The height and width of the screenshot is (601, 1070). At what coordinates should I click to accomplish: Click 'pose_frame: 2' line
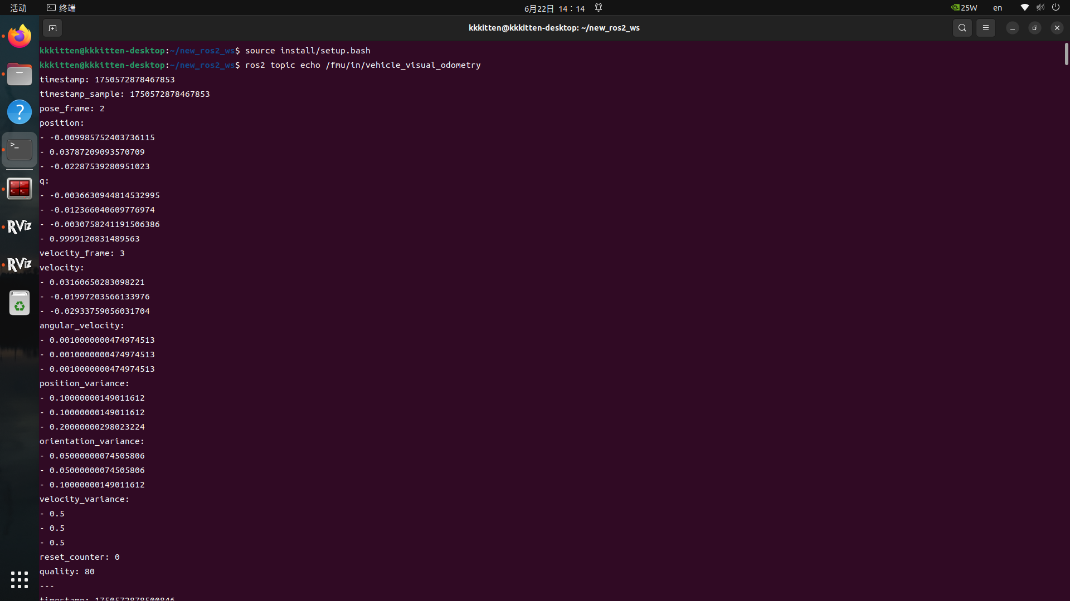click(x=72, y=109)
